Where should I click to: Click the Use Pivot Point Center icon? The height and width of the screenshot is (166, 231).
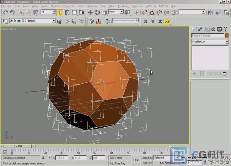tap(128, 12)
